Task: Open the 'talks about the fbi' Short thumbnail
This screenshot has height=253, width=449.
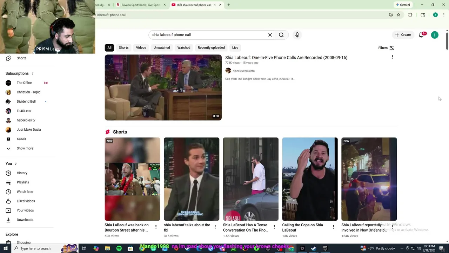Action: 192,179
